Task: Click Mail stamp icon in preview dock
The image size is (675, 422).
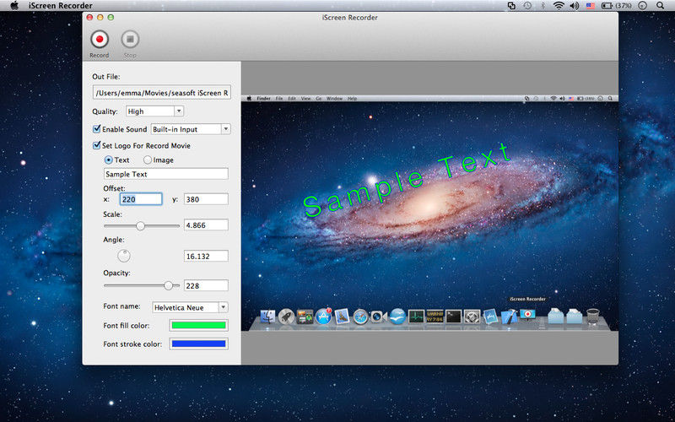Action: (342, 316)
